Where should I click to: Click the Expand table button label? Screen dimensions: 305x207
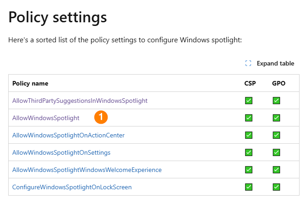275,64
